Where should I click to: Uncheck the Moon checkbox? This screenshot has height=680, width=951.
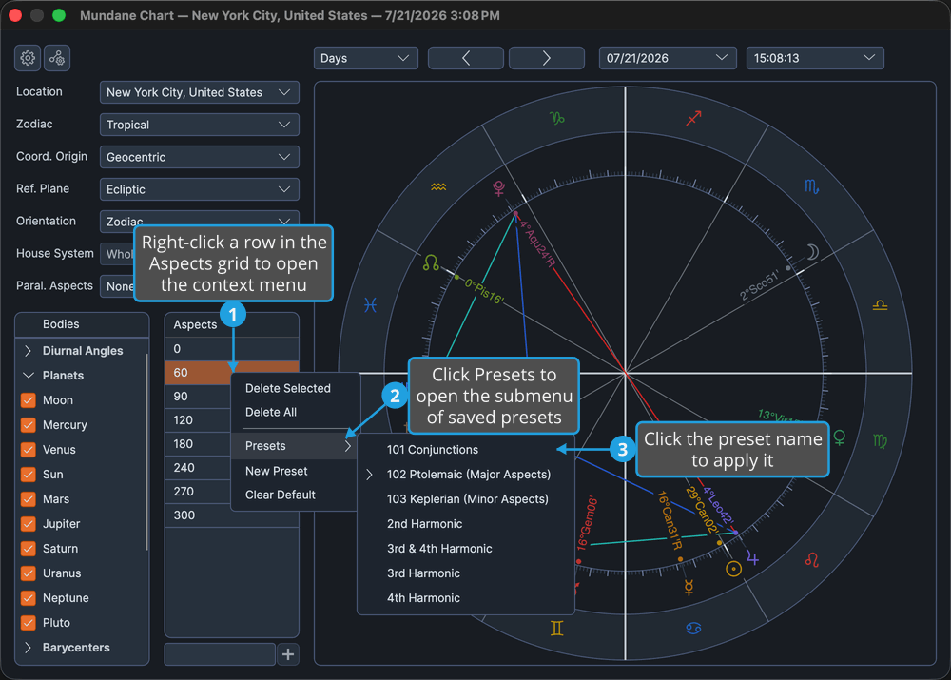pos(28,400)
